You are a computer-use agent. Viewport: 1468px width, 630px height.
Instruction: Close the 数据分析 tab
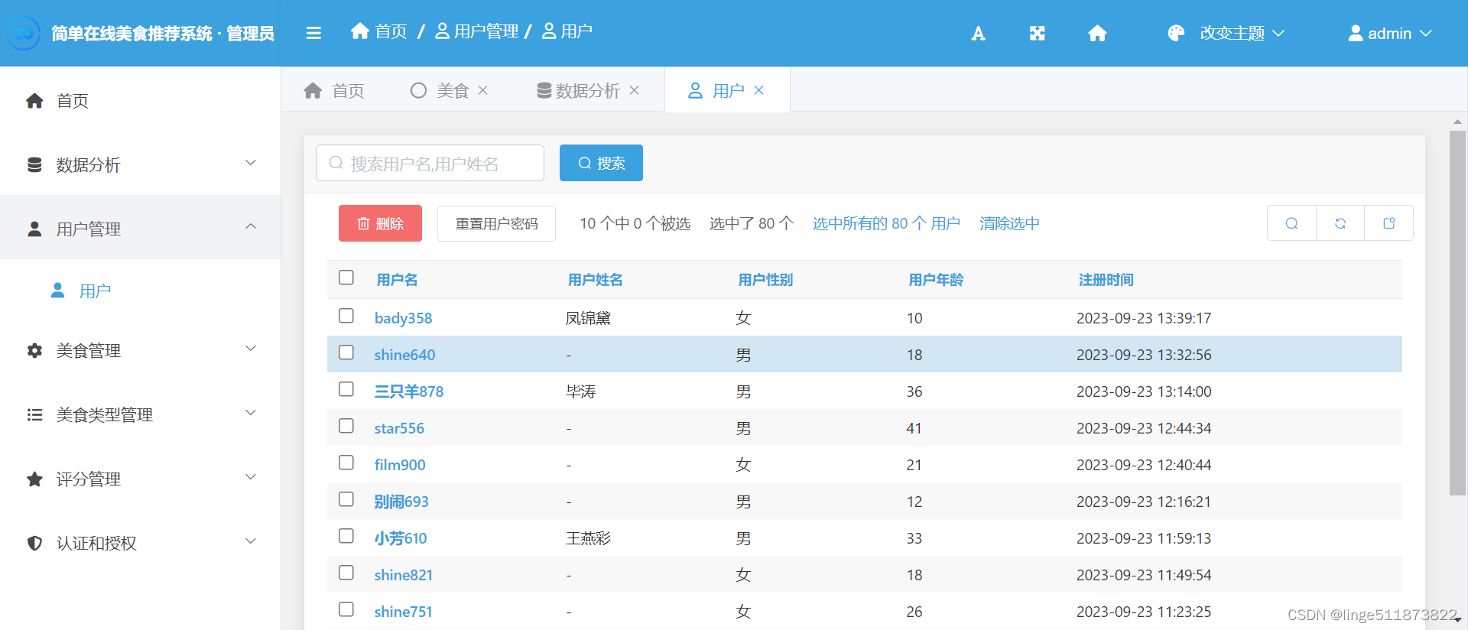[634, 90]
